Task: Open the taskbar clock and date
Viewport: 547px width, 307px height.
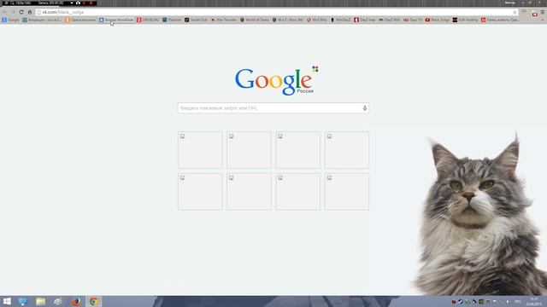Action: (533, 301)
